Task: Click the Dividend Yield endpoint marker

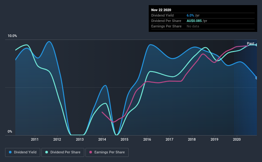Action: pos(257,78)
